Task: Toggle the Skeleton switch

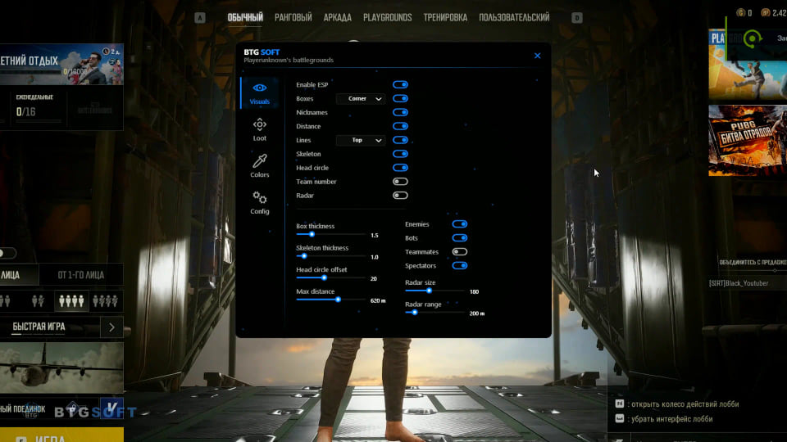Action: click(x=400, y=154)
